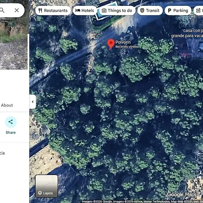Click the search magnifier icon
Image resolution: width=203 pixels, height=203 pixels.
click(x=2, y=10)
